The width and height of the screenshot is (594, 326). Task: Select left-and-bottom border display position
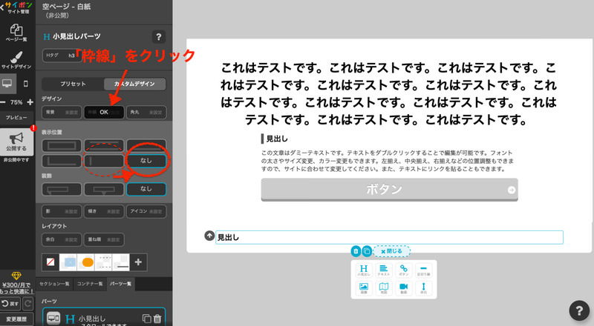point(62,161)
